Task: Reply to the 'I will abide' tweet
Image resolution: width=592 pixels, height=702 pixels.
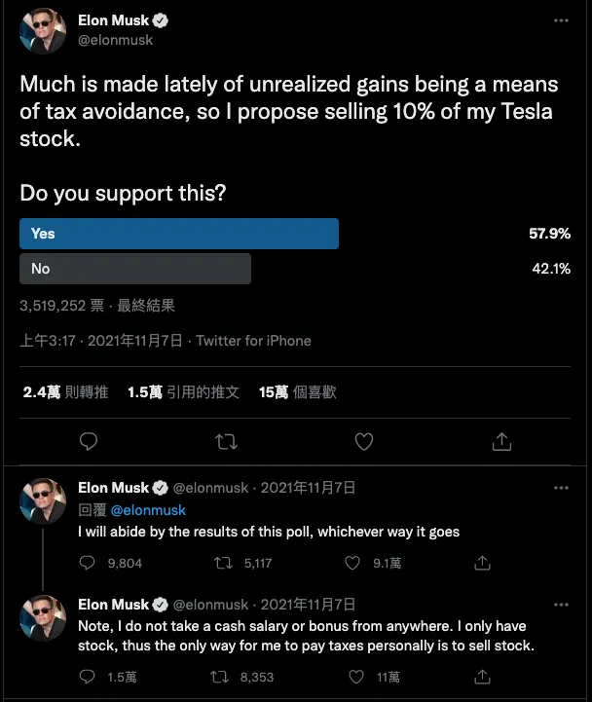Action: 88,563
